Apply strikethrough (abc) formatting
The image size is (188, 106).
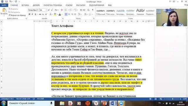40,14
